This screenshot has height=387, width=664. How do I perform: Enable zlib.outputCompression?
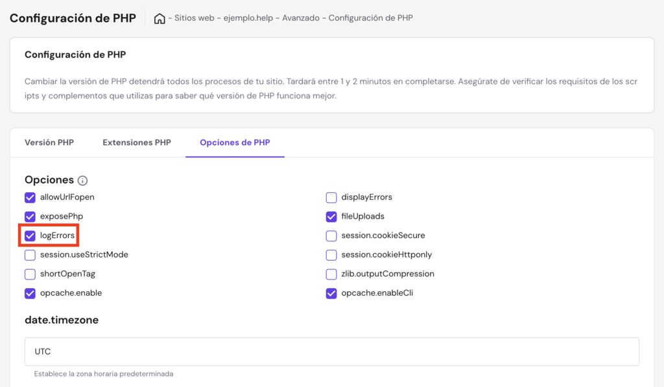pos(331,274)
